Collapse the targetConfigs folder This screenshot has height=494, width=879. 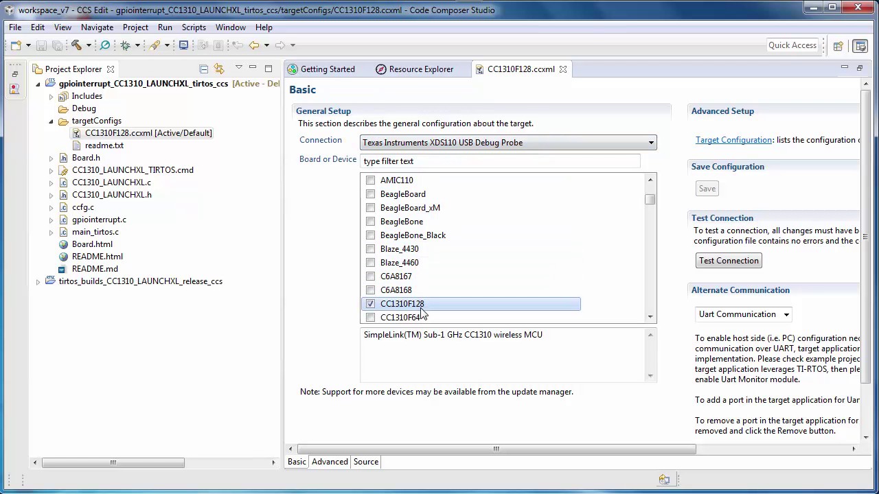(51, 121)
